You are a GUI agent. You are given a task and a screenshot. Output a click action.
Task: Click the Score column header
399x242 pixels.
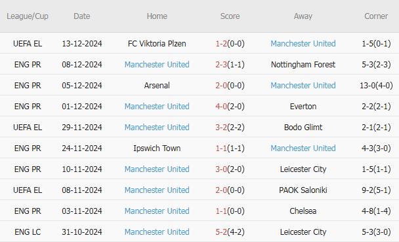tap(230, 16)
